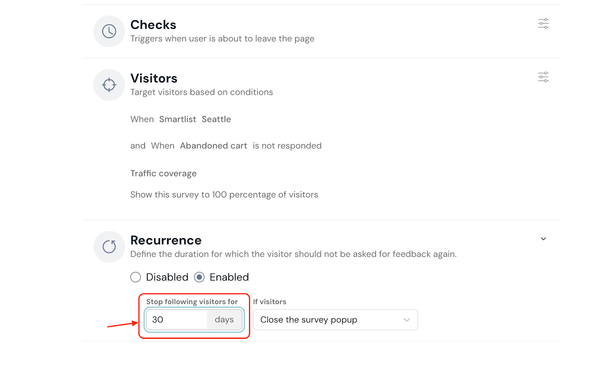
Task: Click the 'days' unit label
Action: click(224, 320)
